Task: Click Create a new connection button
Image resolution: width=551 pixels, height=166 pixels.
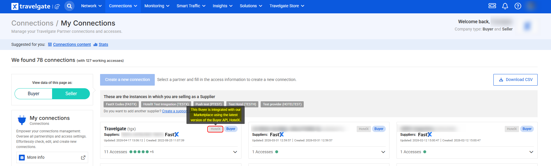Action: tap(127, 80)
